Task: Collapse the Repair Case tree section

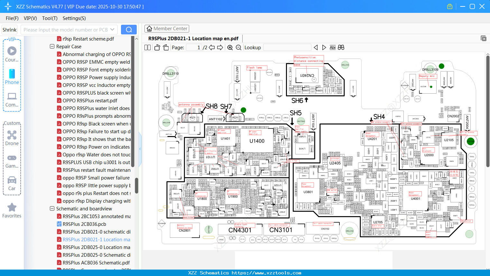Action: (52, 46)
